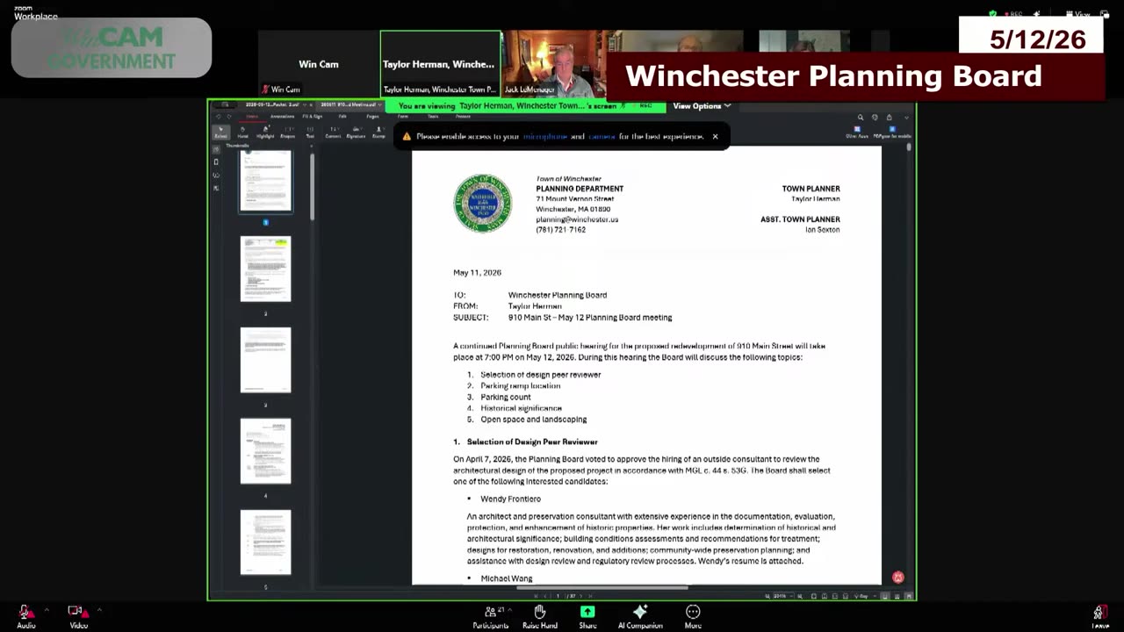Click the page number input field
Screen dimensions: 1124x632
tap(558, 596)
